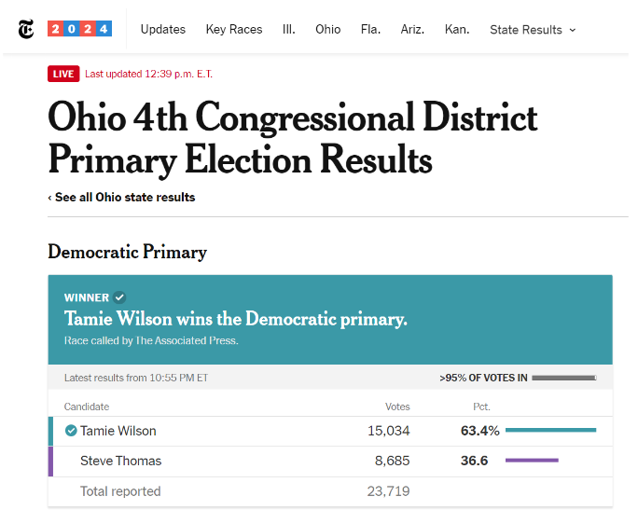Select the Steve Thomas row
638x524 pixels.
(330, 462)
